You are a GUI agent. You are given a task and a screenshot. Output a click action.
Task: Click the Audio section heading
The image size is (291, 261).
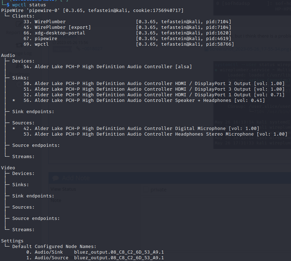pos(8,56)
